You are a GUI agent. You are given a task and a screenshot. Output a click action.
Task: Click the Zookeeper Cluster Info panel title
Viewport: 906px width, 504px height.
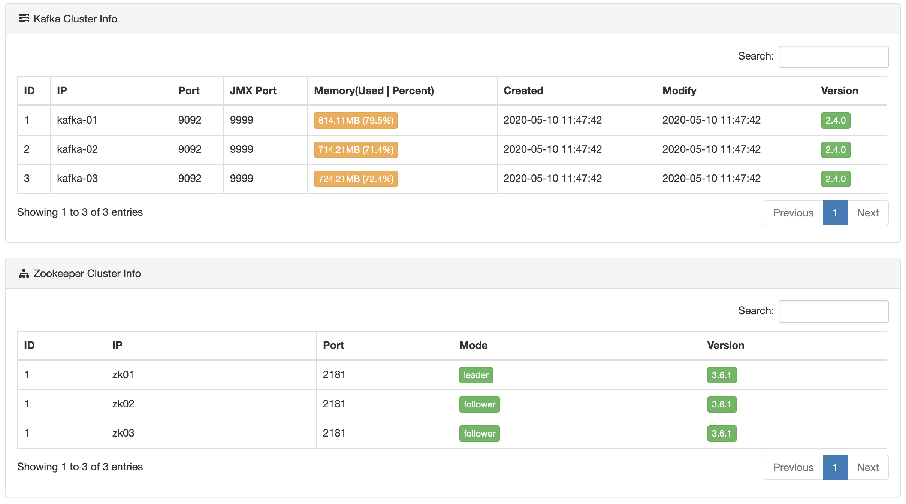coord(87,274)
